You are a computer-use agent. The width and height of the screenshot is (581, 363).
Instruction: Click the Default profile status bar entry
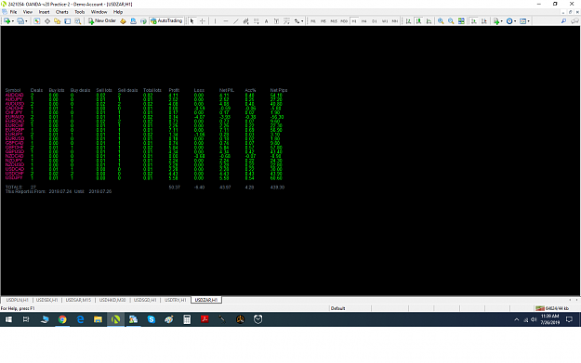[x=337, y=308]
